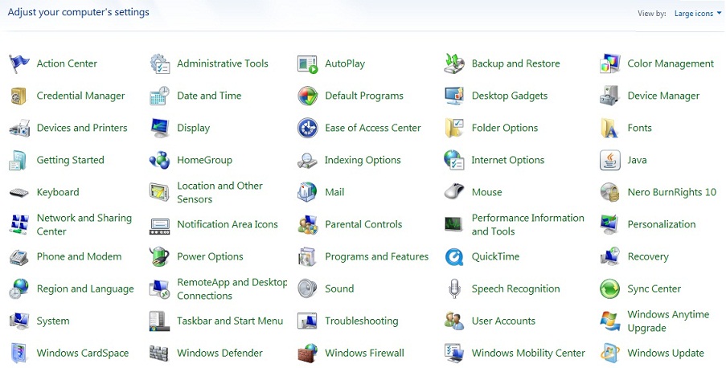Screen dimensions: 726x368
Task: Click the Location and Other Sensors link
Action: point(220,192)
